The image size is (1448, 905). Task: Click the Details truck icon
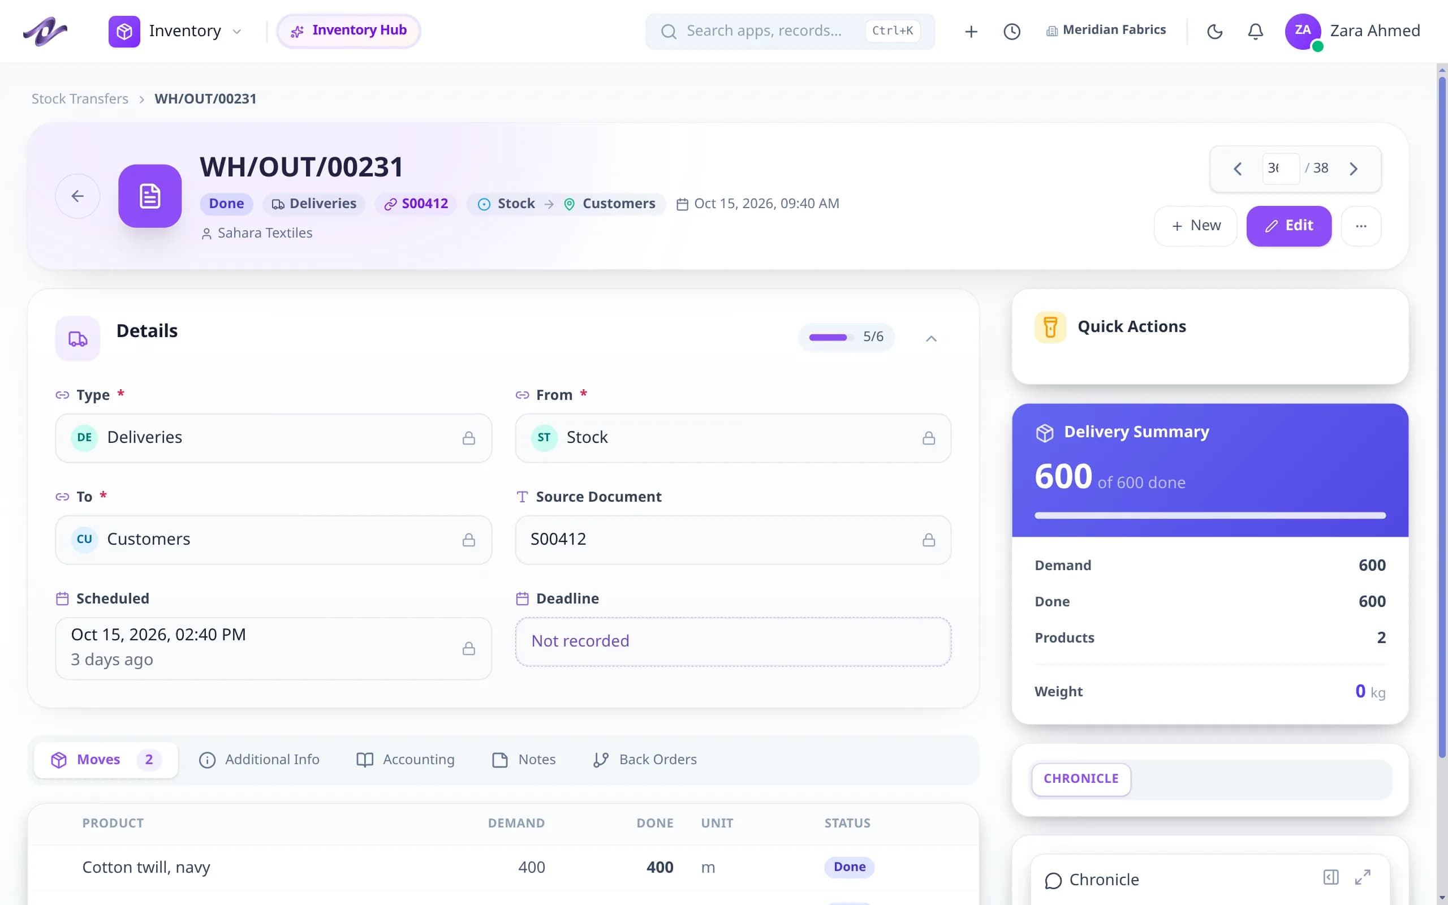click(x=78, y=339)
